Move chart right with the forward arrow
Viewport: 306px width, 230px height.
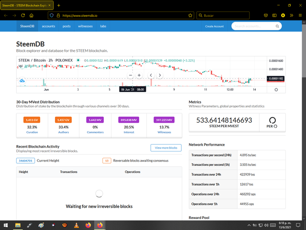[x=160, y=75]
